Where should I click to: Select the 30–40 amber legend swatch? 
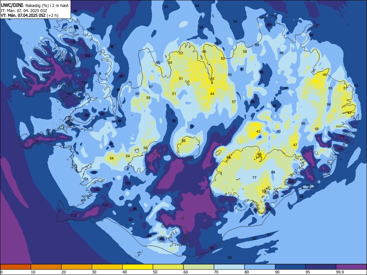click(x=107, y=267)
